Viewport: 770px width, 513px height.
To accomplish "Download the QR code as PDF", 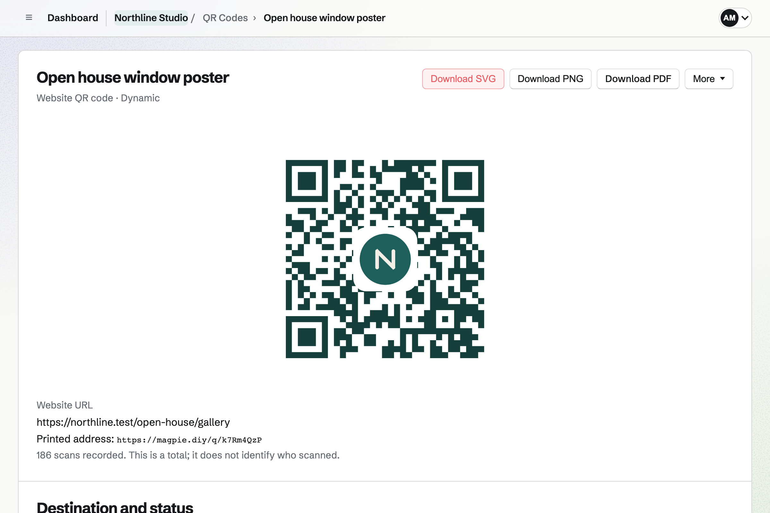I will click(x=638, y=79).
